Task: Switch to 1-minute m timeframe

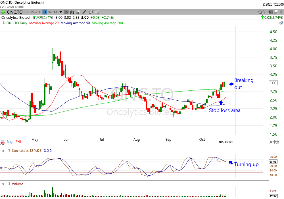Action: tap(26, 12)
